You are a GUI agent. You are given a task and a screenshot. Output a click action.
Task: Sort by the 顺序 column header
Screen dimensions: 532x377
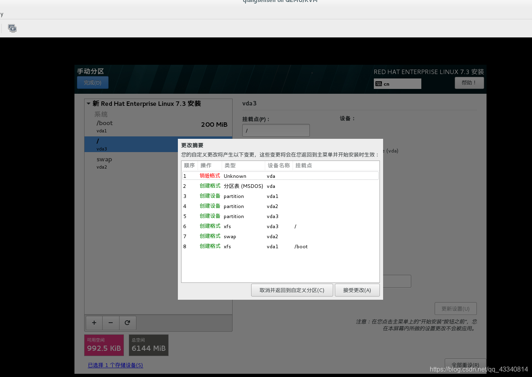[x=190, y=165]
